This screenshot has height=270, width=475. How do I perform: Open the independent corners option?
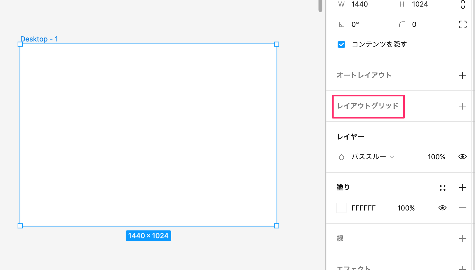[463, 25]
